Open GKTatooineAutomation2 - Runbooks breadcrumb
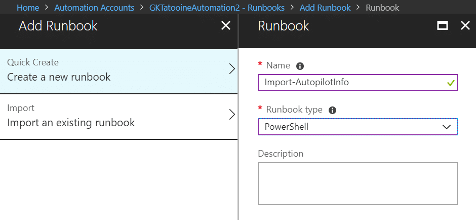This screenshot has height=220, width=476. (x=217, y=7)
